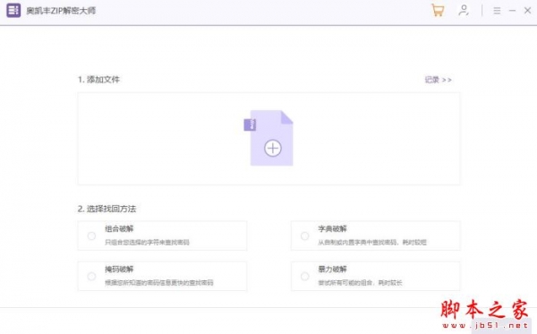This screenshot has width=537, height=334.
Task: Open the user account icon
Action: [x=464, y=10]
